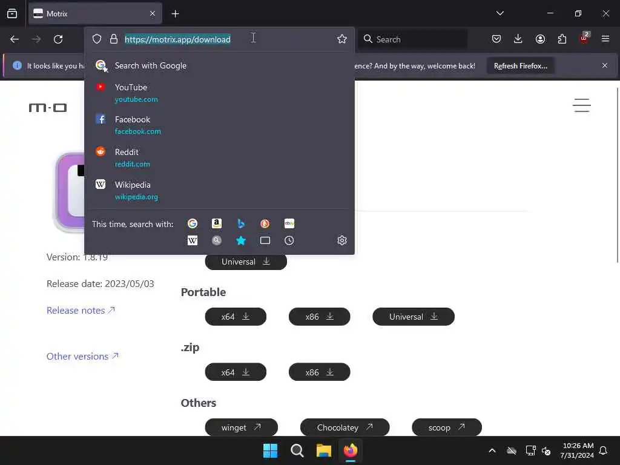Reload the current page
620x465 pixels.
(58, 39)
